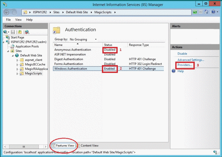Collapse the Sites tree node
Screen dimensions: 222x157
click(x=8, y=51)
